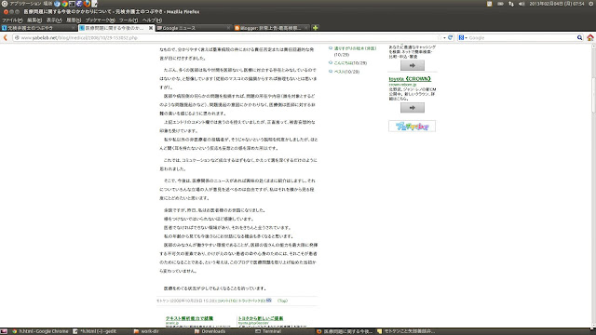Open the テキスト解析能力で就職 ad link
Image resolution: width=596 pixels, height=335 pixels.
point(189,318)
